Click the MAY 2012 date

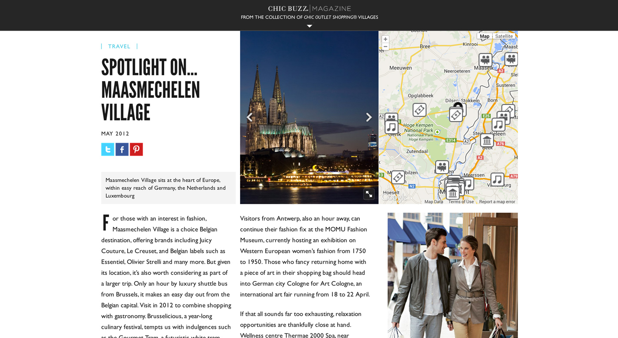click(x=115, y=134)
